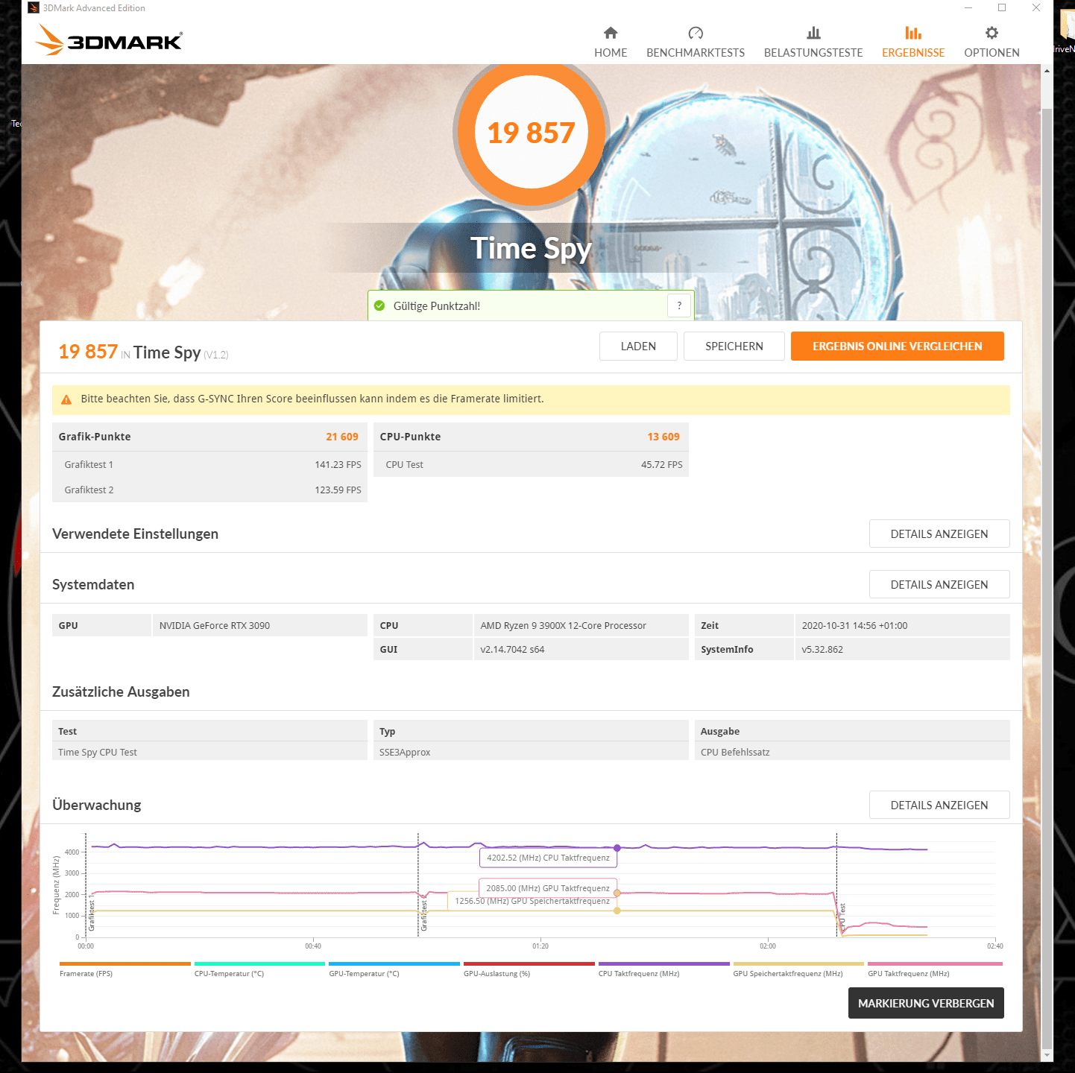Click the Benchmarktests gauge icon
Image resolution: width=1075 pixels, height=1073 pixels.
696,33
